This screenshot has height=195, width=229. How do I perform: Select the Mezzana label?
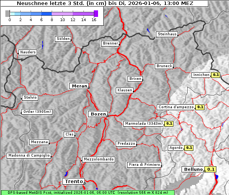tap(39, 142)
